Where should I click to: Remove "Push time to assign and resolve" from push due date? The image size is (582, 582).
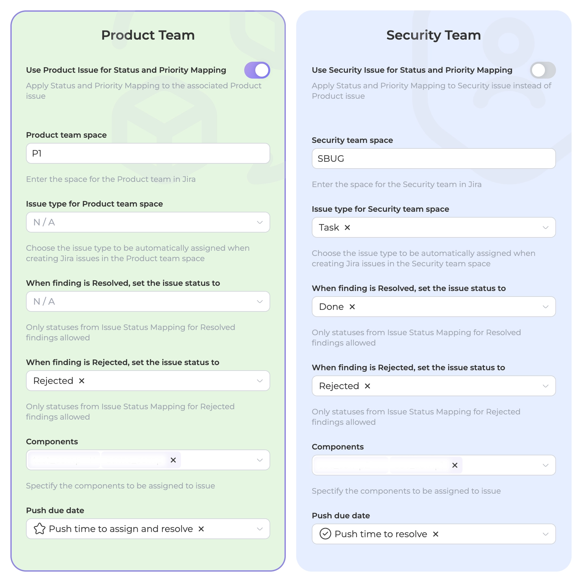coord(200,529)
